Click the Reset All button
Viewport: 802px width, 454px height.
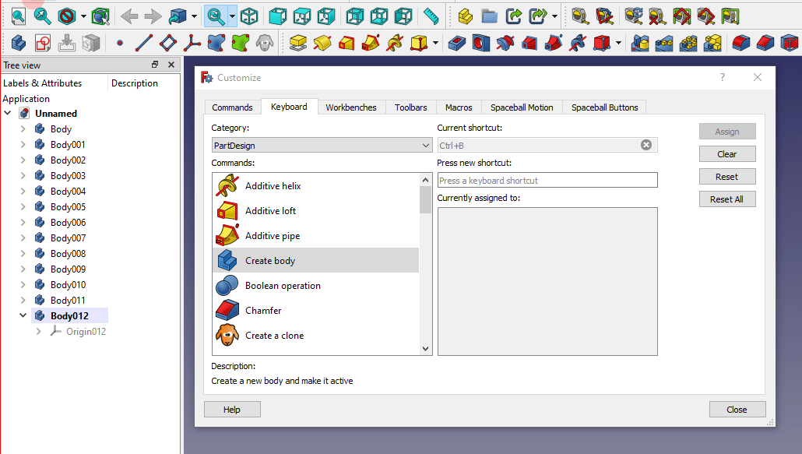[x=727, y=199]
